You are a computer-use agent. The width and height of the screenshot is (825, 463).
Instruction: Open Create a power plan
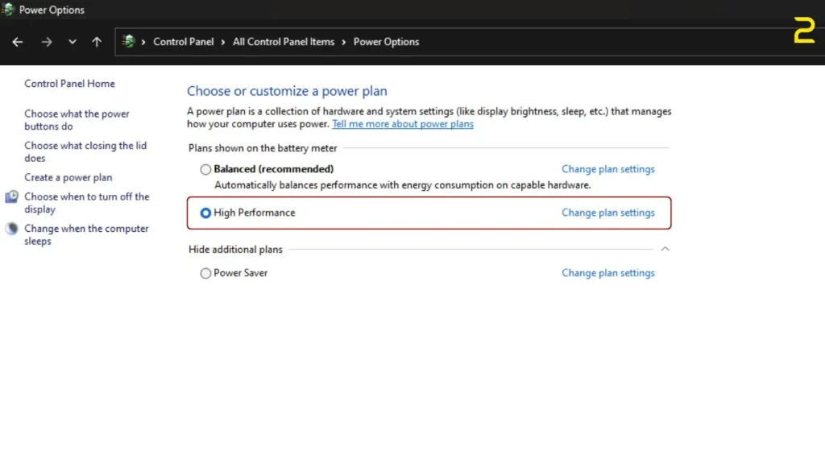coord(68,178)
